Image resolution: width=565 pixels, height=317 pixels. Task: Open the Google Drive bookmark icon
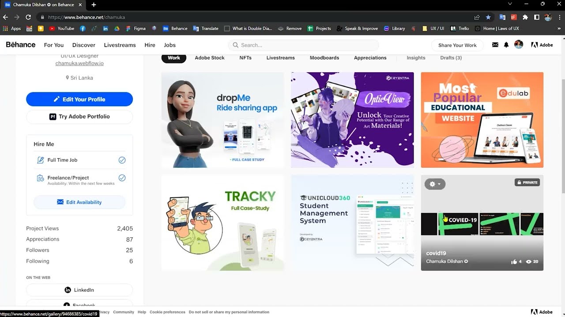tap(117, 28)
